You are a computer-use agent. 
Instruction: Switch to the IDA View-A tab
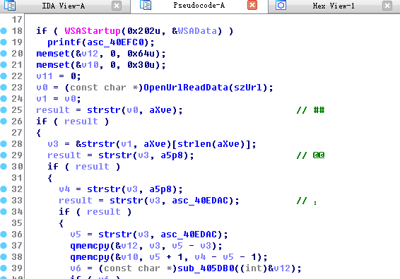tap(64, 6)
